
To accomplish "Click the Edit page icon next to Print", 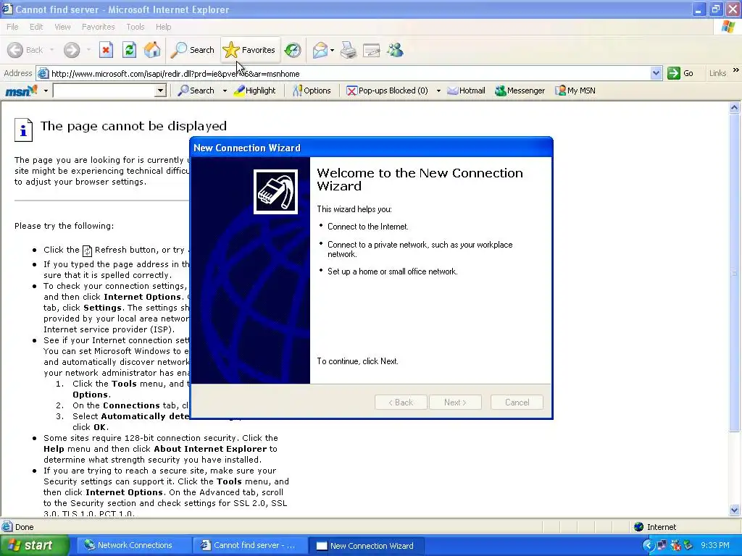I will click(372, 50).
